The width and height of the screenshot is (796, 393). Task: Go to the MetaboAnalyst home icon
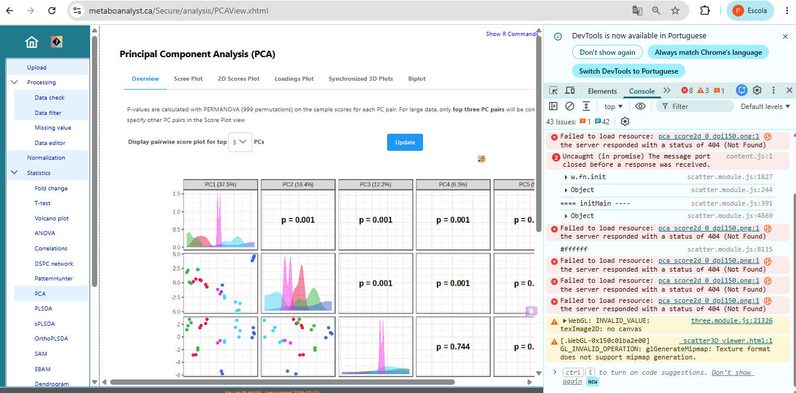pos(32,42)
